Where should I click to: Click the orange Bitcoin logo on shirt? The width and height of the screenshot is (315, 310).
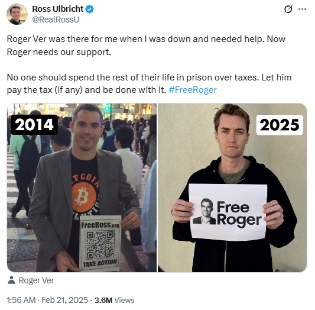(84, 196)
